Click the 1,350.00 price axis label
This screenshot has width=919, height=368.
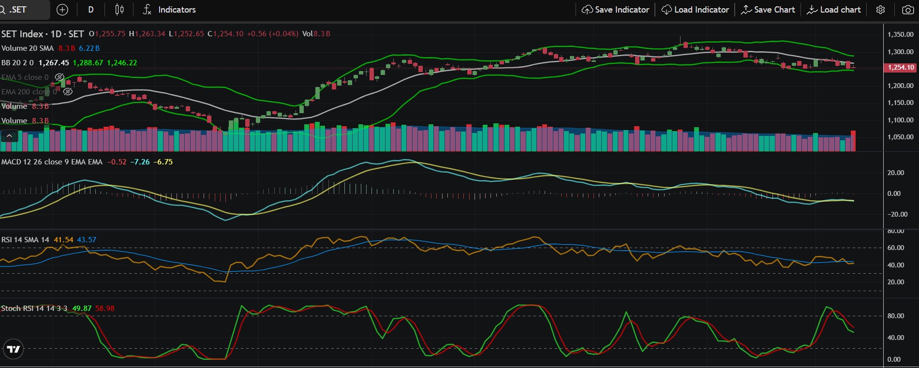[x=901, y=34]
